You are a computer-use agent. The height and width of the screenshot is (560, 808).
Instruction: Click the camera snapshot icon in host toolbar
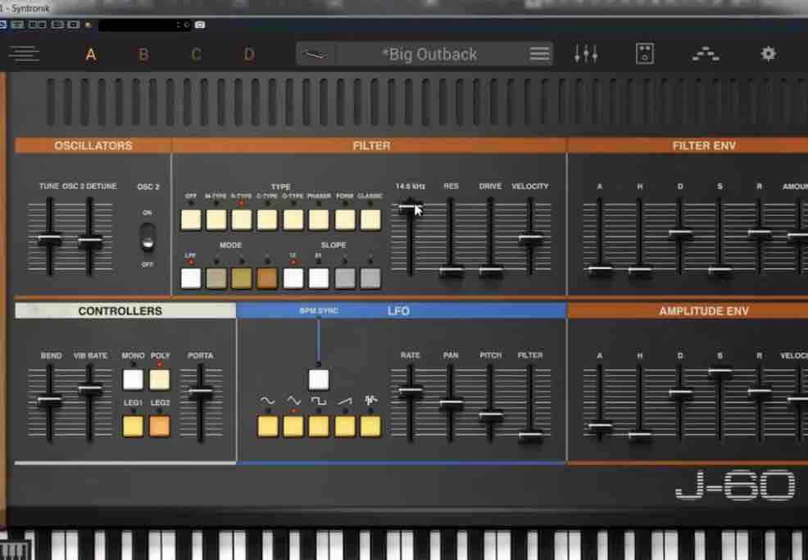coord(200,25)
